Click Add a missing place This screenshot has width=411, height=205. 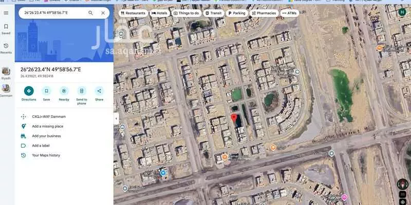(48, 126)
